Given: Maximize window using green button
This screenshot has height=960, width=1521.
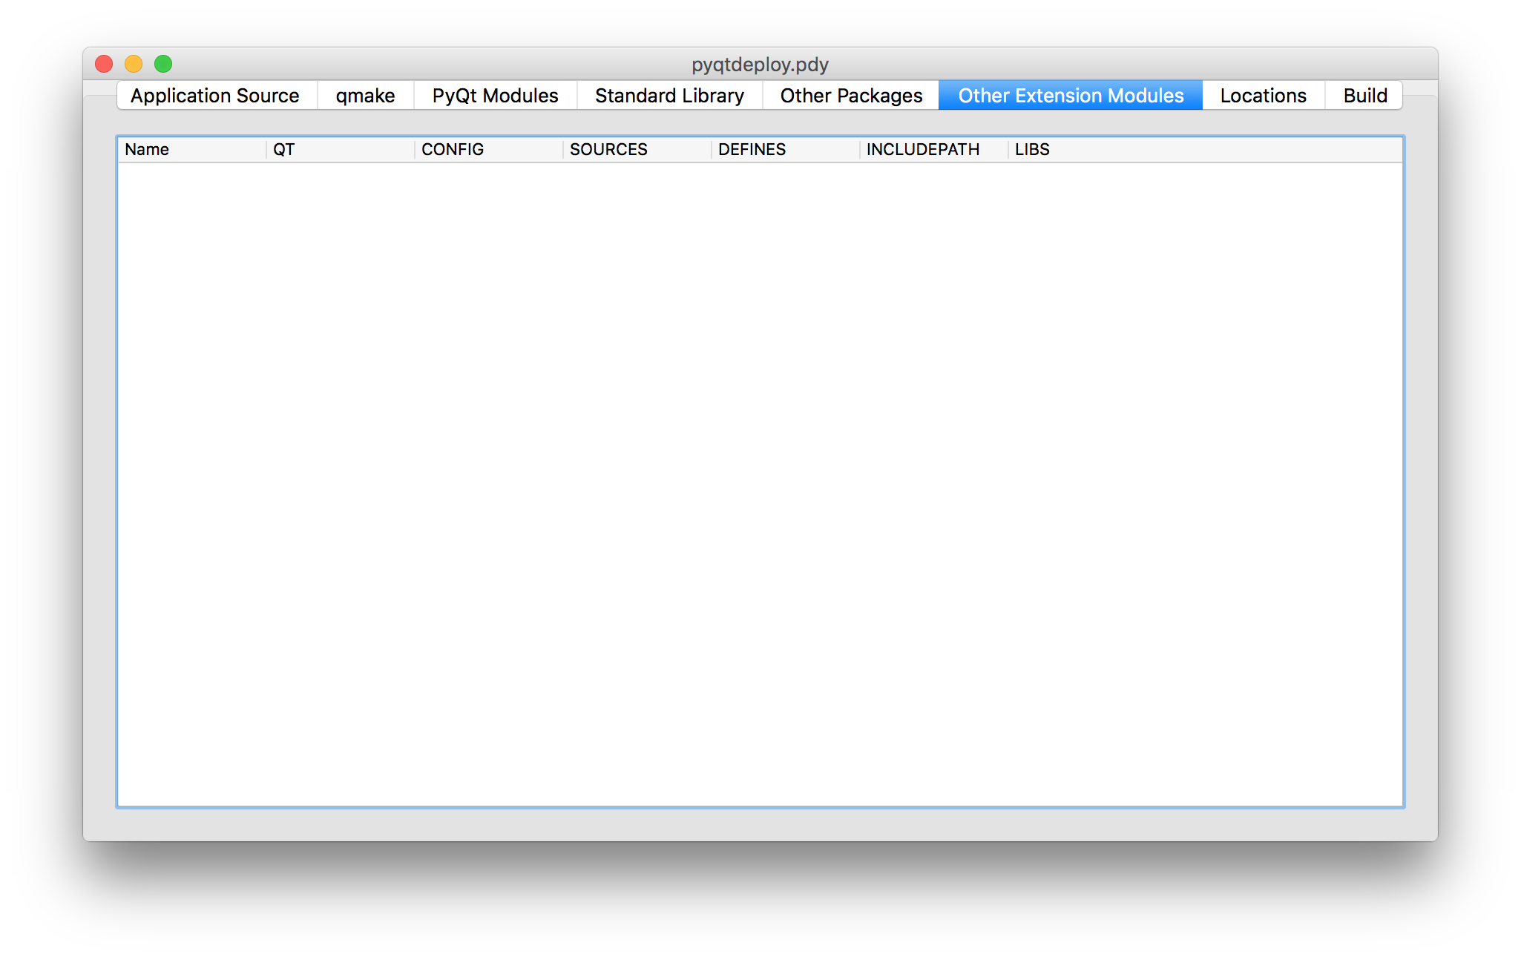Looking at the screenshot, I should (x=163, y=64).
